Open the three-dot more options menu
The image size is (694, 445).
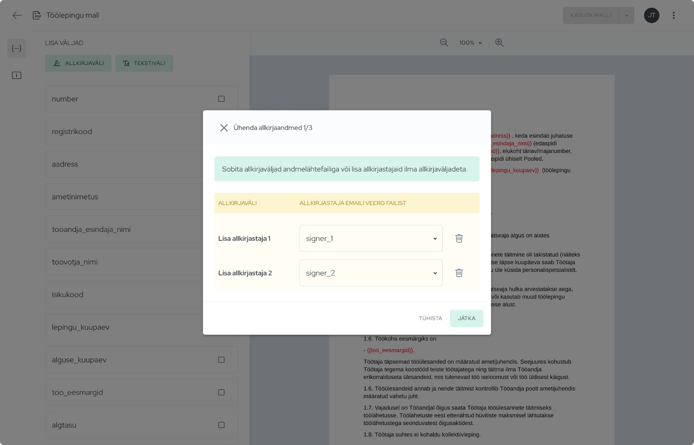coord(674,16)
